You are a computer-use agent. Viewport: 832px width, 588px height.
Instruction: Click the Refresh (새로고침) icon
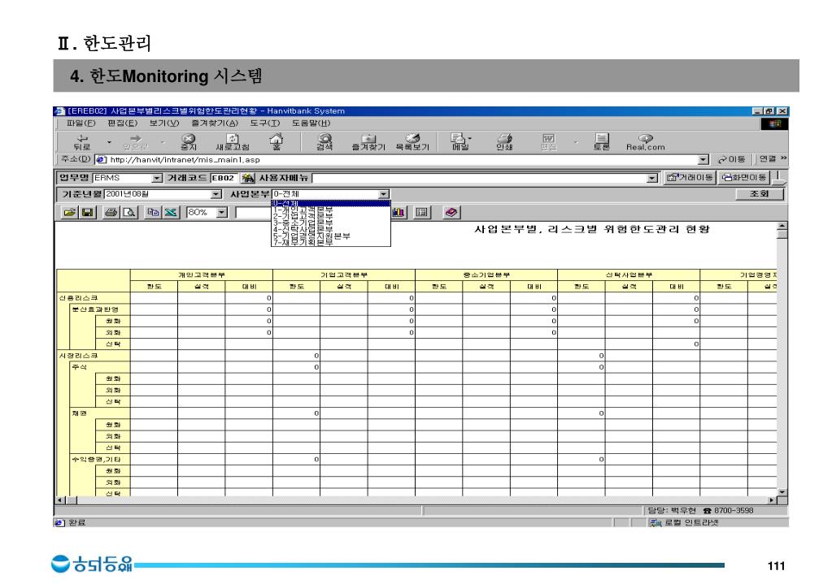233,142
